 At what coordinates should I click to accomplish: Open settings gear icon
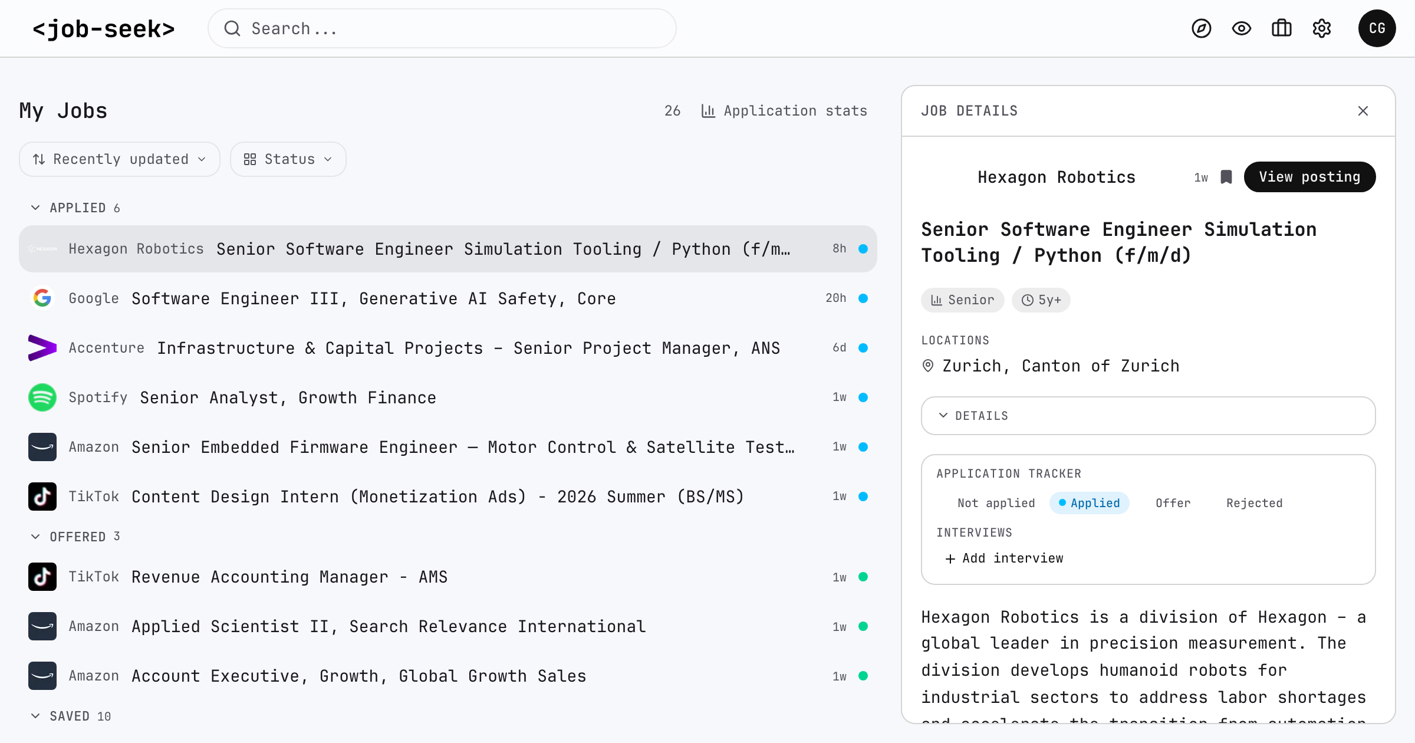point(1321,28)
